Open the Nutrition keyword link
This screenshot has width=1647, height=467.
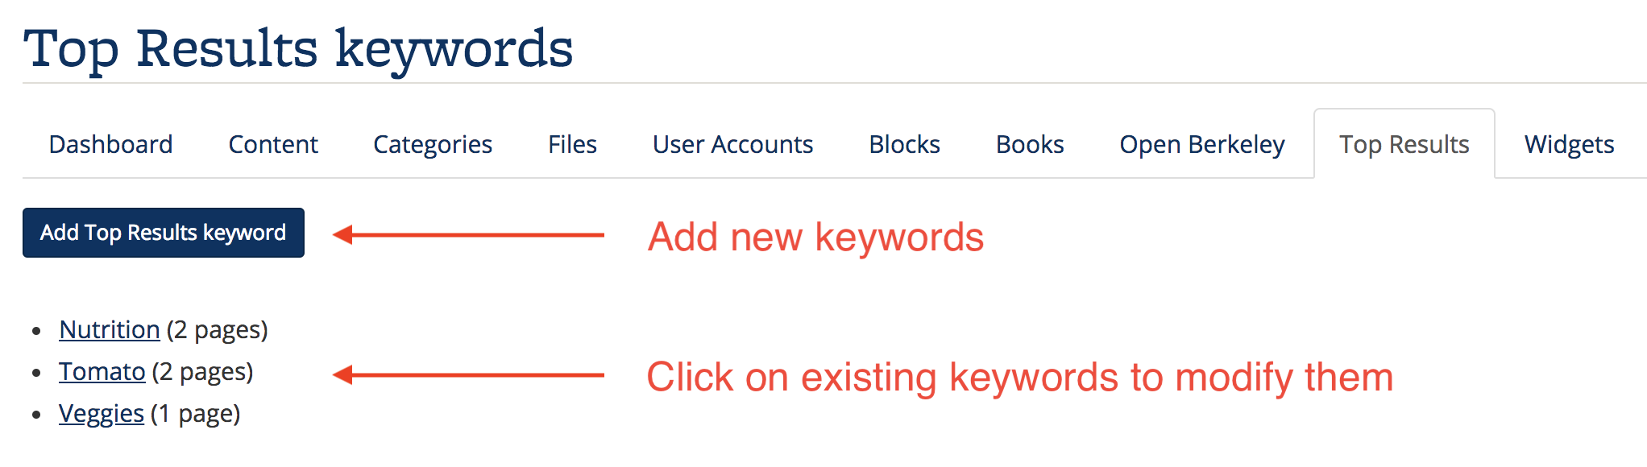[x=110, y=329]
